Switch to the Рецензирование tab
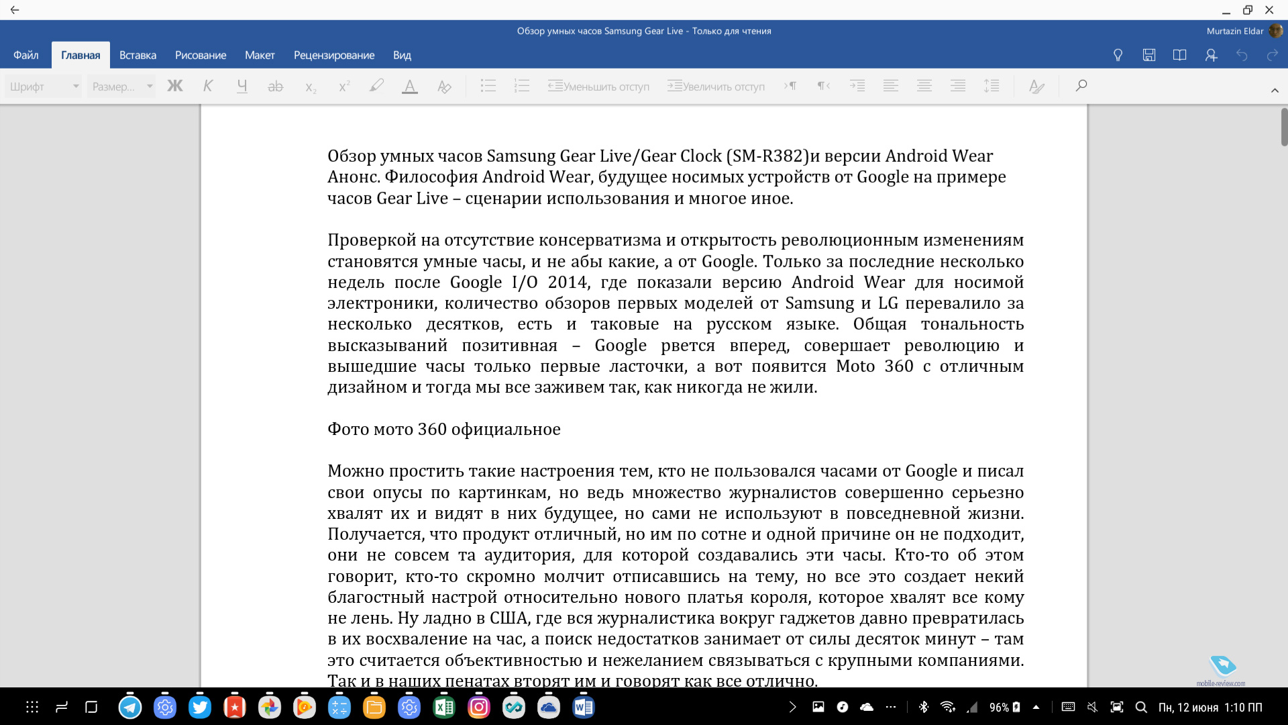This screenshot has width=1288, height=725. click(x=334, y=55)
